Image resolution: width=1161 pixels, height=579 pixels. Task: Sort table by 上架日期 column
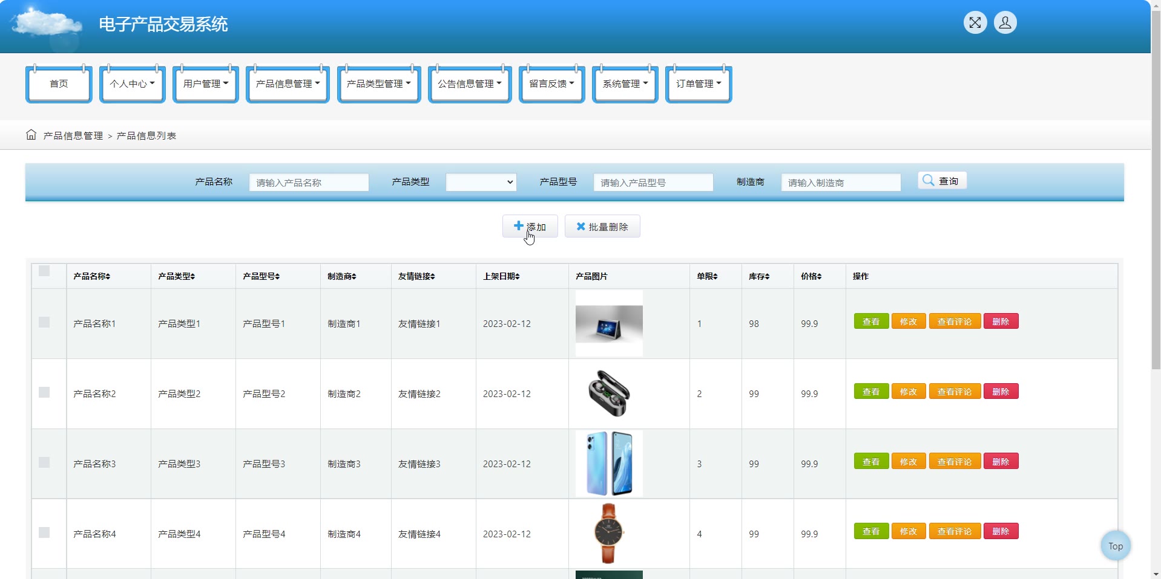[x=501, y=276]
